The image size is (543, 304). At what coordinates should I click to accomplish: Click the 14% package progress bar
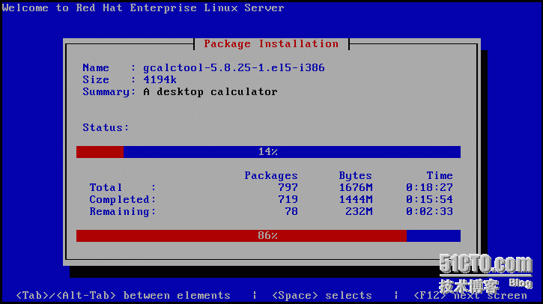point(268,152)
